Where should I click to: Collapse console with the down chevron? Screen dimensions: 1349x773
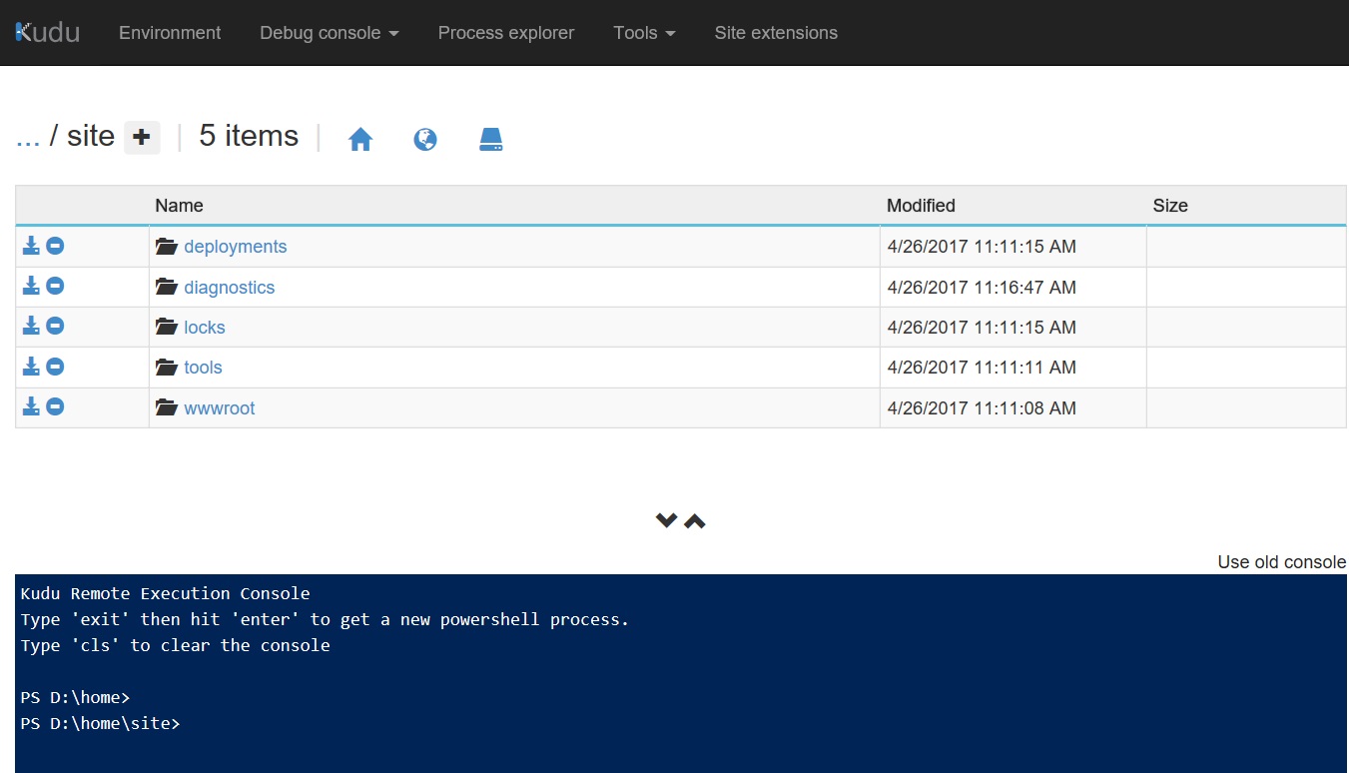click(x=666, y=520)
